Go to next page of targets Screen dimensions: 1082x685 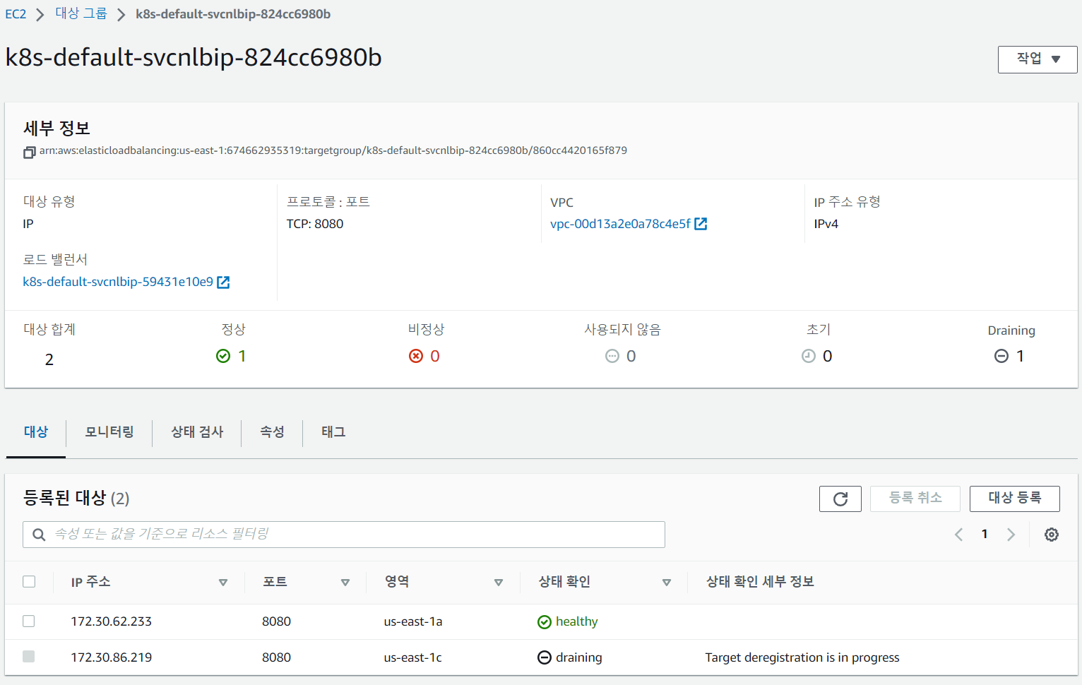point(1011,535)
